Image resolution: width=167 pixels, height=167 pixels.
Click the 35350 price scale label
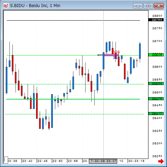tap(157, 131)
